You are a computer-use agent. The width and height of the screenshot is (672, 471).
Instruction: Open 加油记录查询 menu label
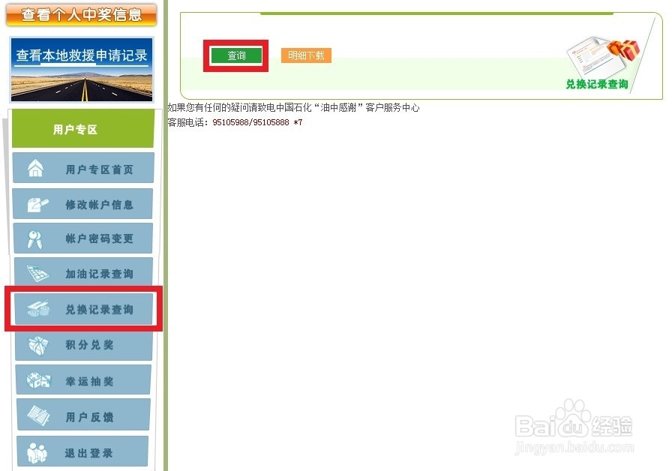(100, 274)
